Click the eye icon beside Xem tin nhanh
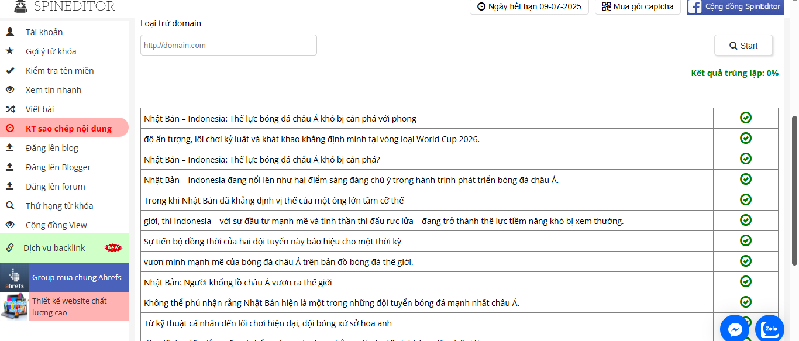The image size is (799, 341). coord(10,90)
